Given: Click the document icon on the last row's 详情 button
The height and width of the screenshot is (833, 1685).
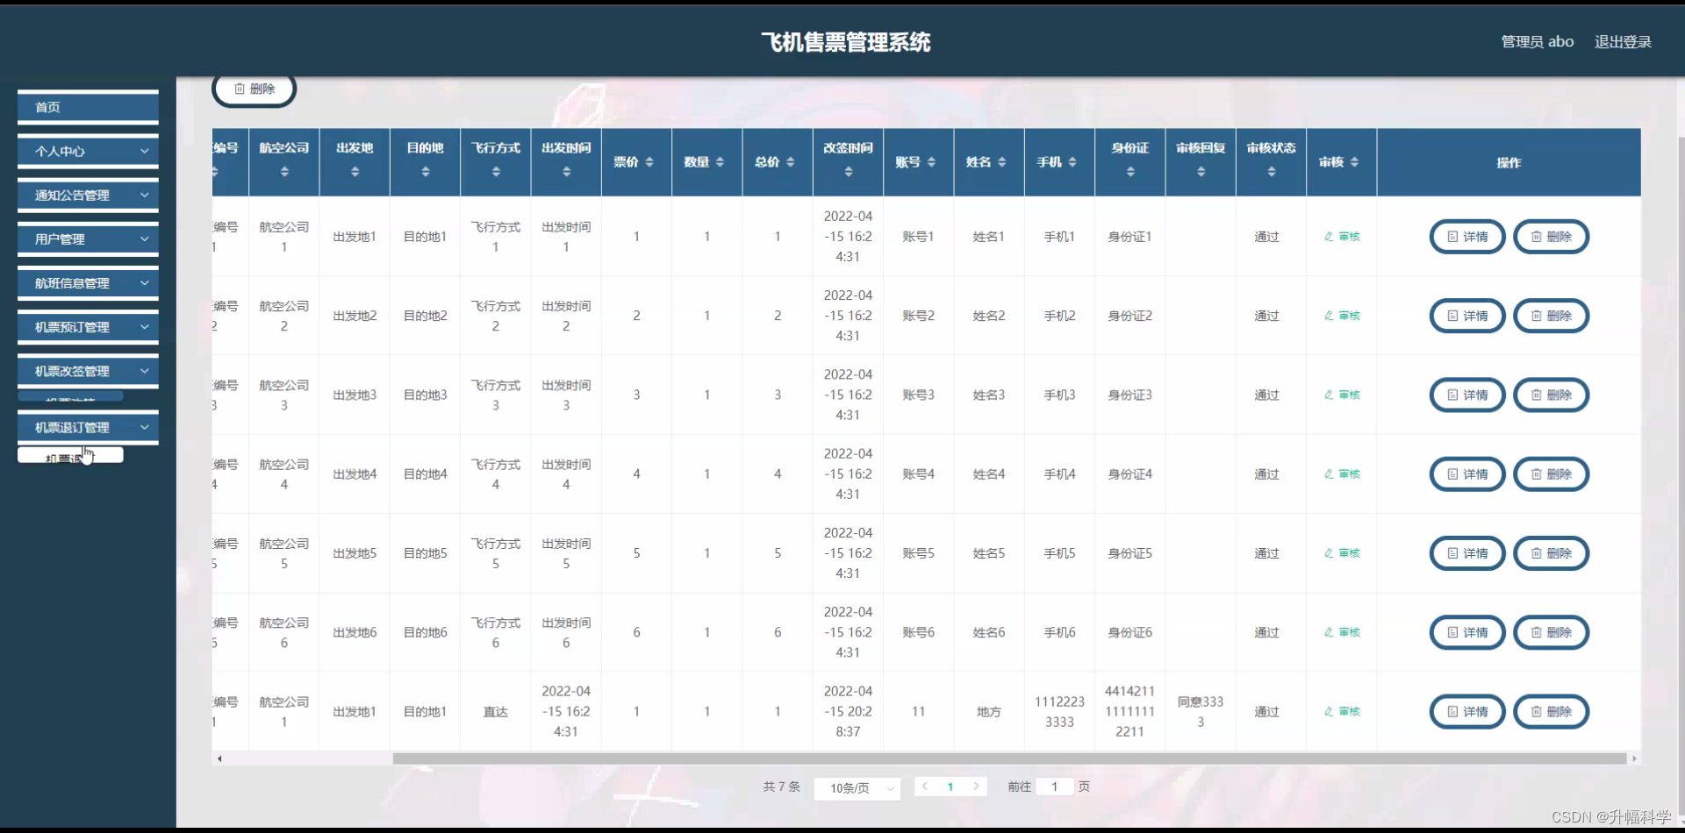Looking at the screenshot, I should 1451,712.
